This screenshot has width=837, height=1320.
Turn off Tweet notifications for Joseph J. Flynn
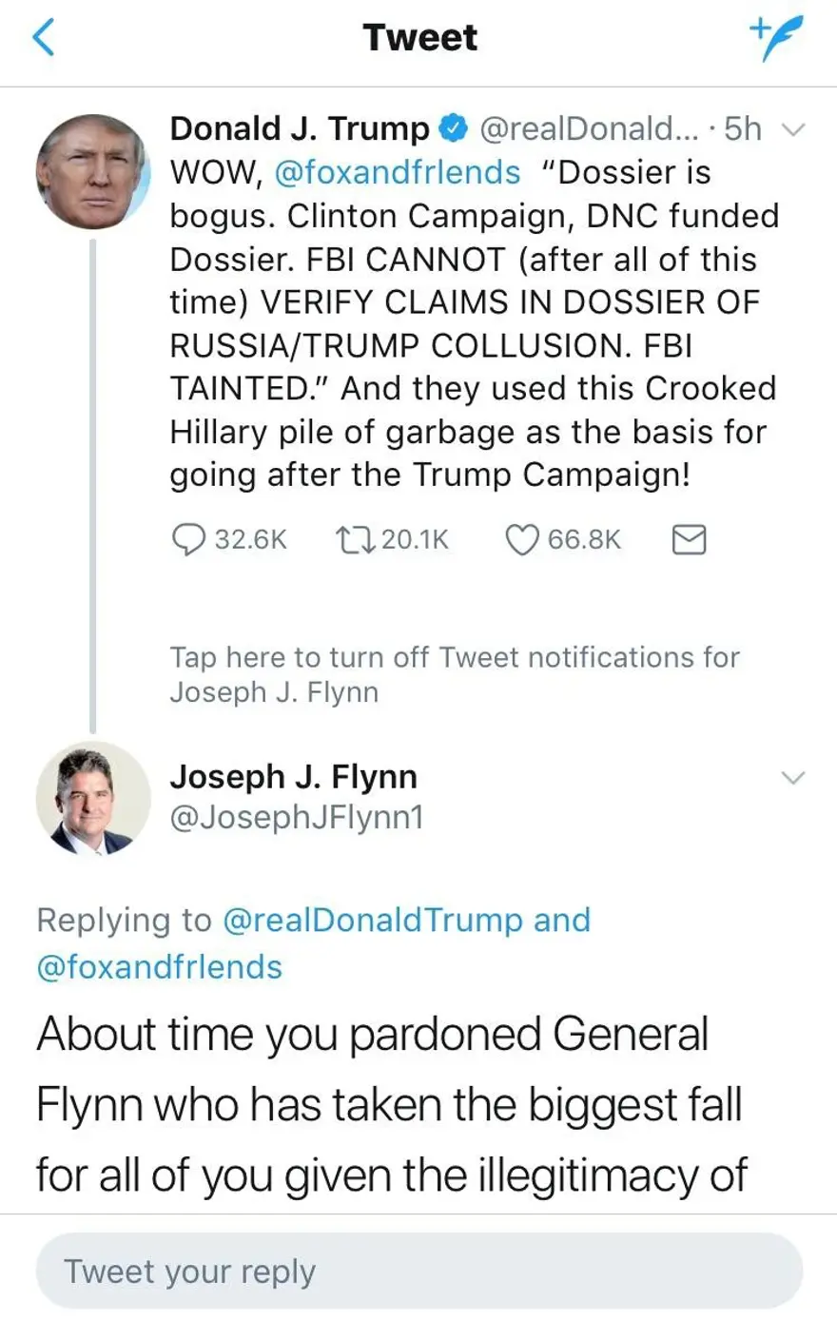pos(454,674)
